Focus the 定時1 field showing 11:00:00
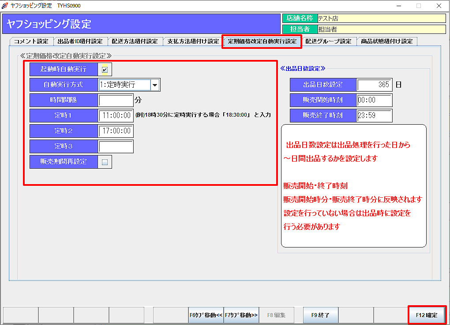Viewport: 450px width, 325px height. [x=116, y=115]
